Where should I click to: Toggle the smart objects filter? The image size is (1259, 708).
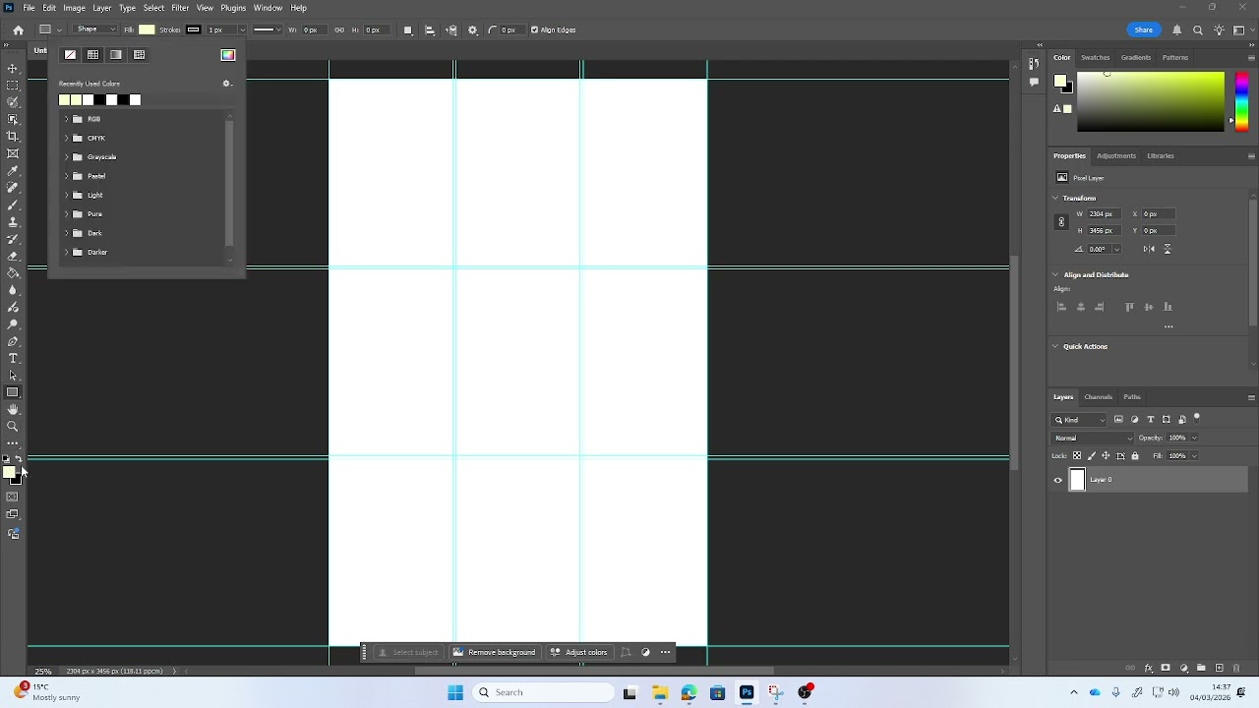tap(1182, 420)
